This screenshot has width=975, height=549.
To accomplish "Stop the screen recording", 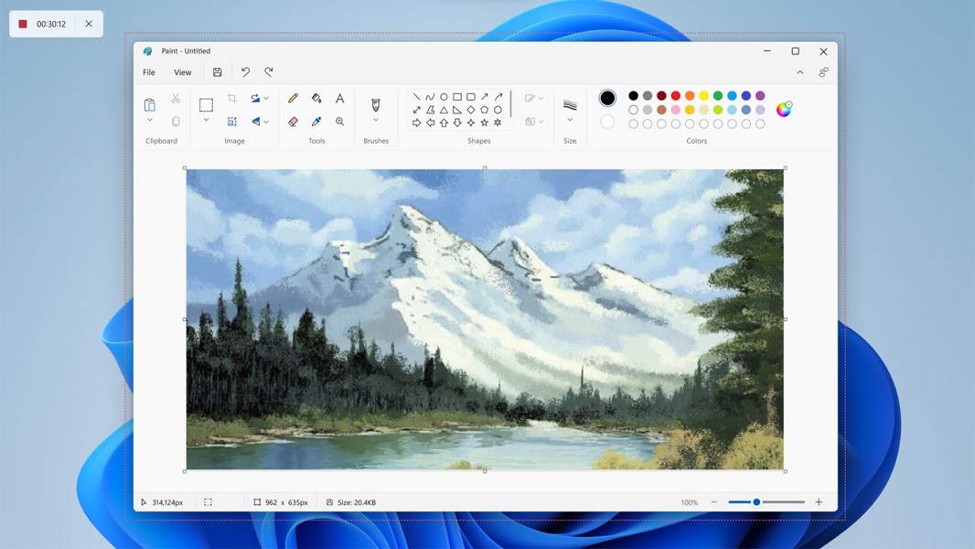I will 23,24.
